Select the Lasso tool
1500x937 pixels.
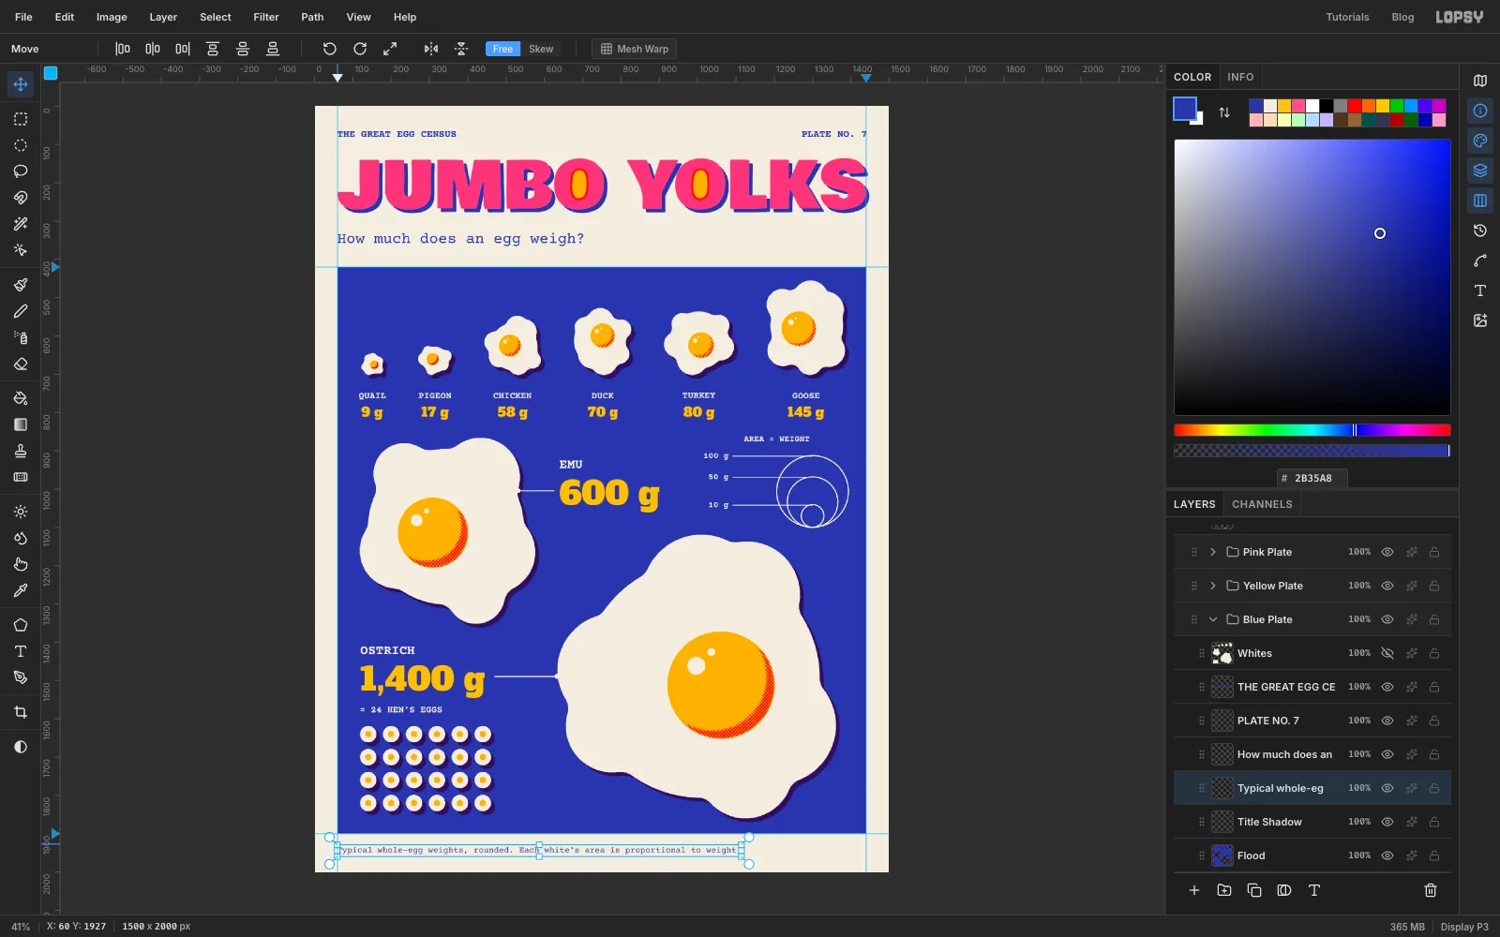tap(21, 171)
